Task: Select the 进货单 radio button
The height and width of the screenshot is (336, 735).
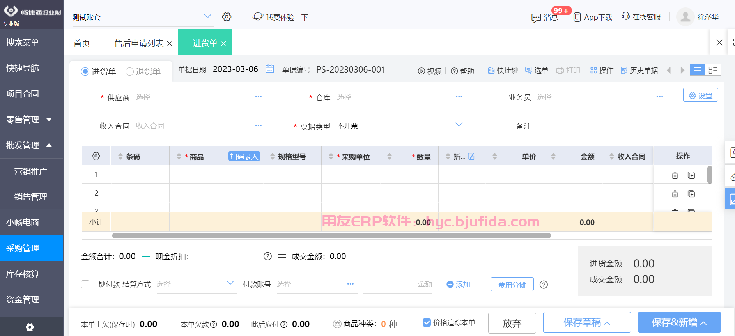Action: click(x=85, y=72)
